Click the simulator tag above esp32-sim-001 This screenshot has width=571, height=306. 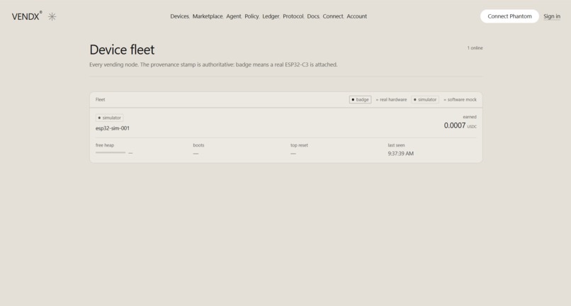[x=109, y=118]
